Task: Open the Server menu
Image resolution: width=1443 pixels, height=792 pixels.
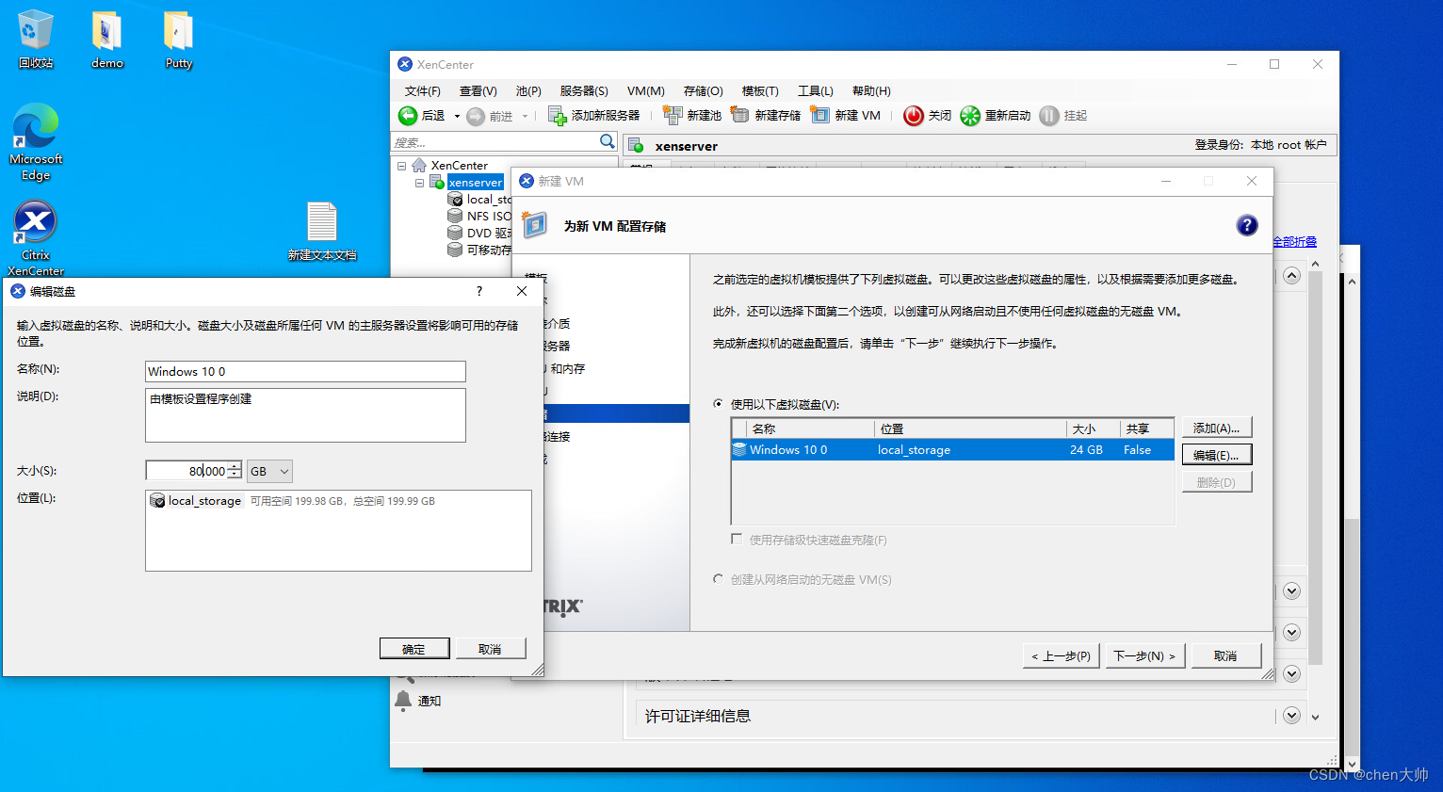Action: click(x=584, y=91)
